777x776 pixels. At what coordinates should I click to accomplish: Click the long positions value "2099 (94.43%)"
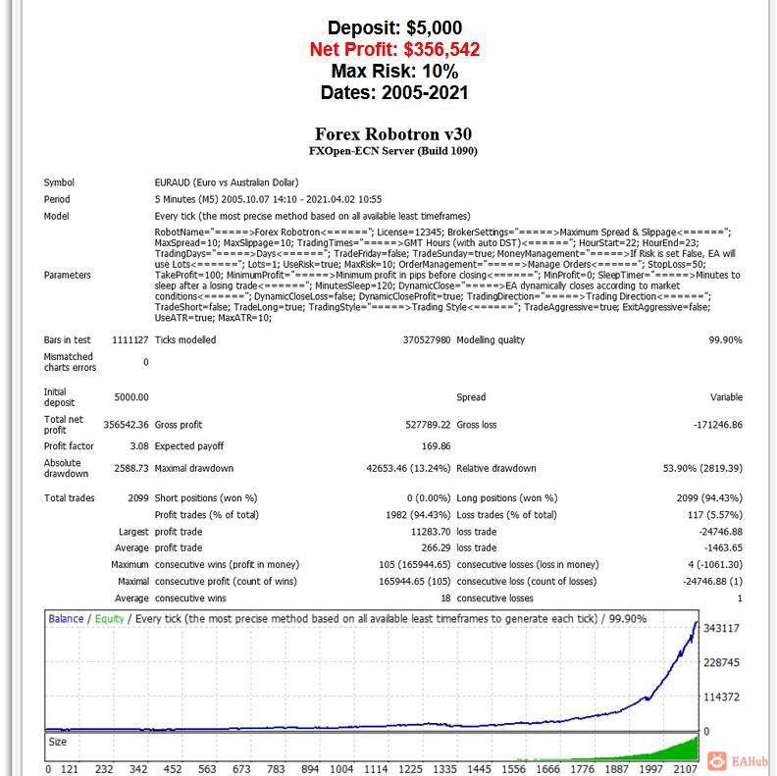point(709,498)
